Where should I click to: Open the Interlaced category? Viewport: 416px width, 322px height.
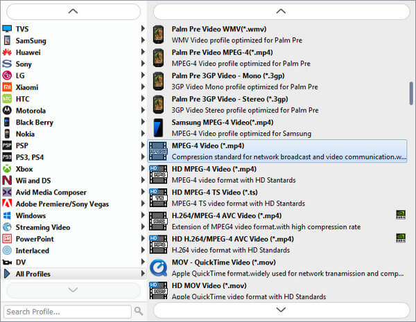73,251
